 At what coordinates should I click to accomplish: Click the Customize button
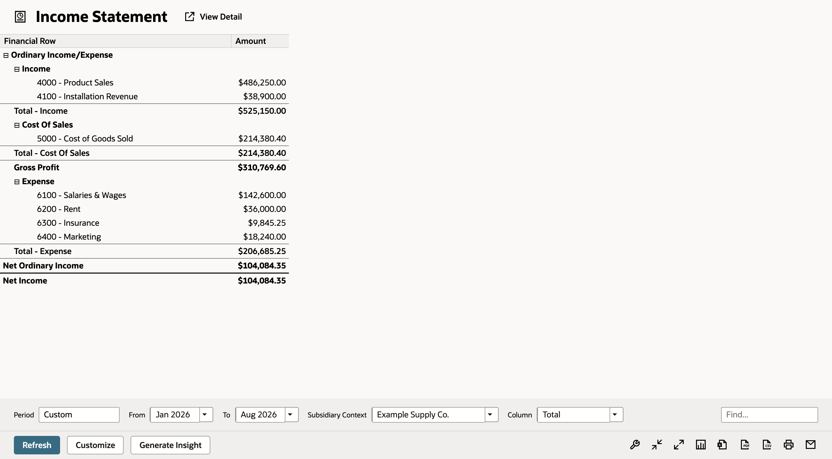pyautogui.click(x=95, y=445)
